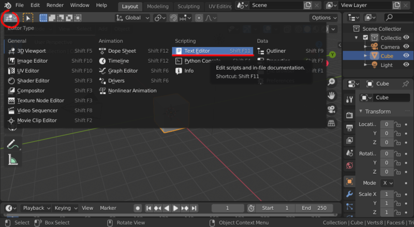Toggle auto keying record button
This screenshot has width=414, height=227.
click(138, 208)
